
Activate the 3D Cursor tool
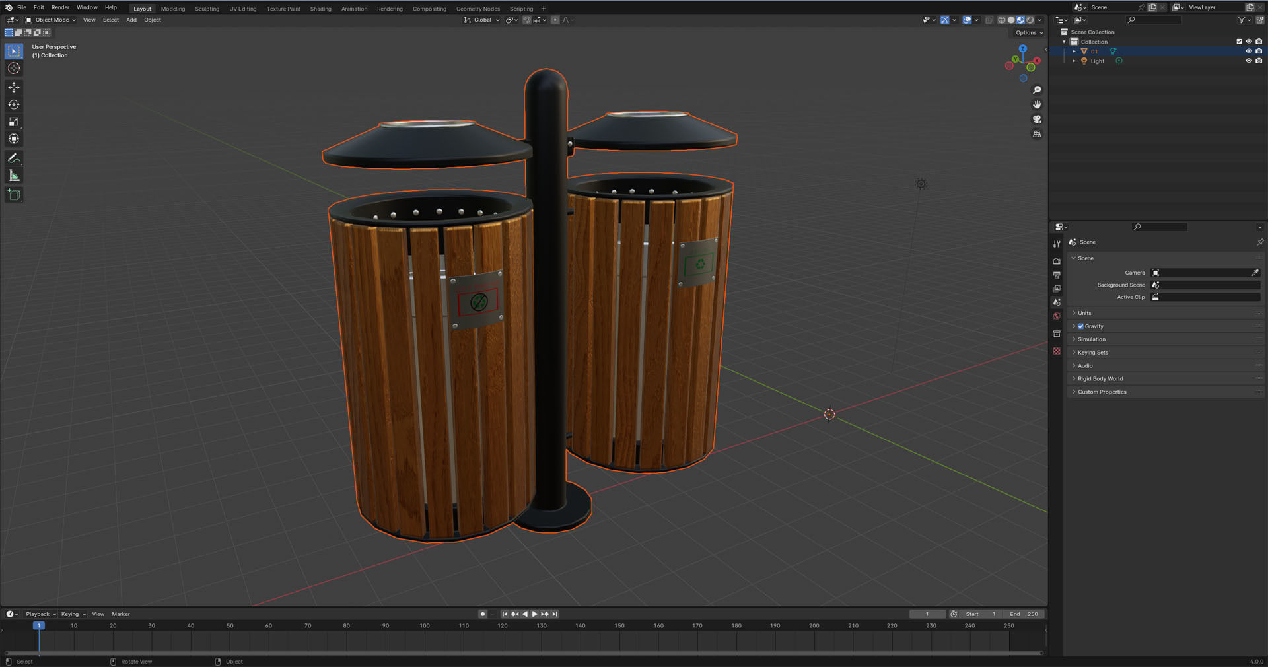pos(14,68)
